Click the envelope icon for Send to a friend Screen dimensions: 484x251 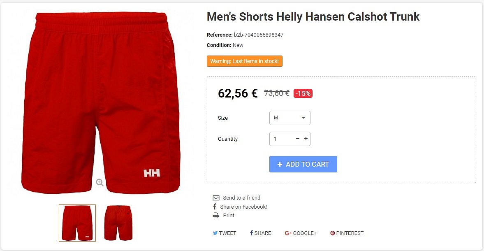coord(216,198)
